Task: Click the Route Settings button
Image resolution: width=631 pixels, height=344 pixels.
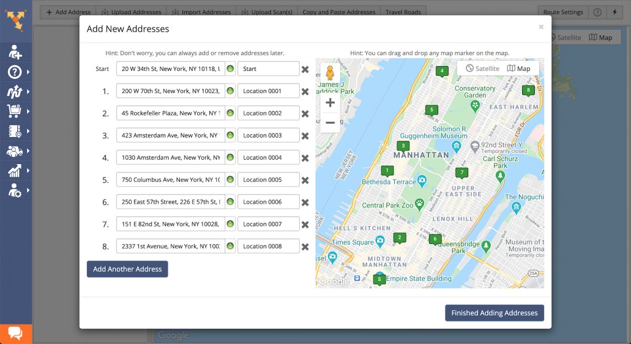Action: (x=563, y=12)
